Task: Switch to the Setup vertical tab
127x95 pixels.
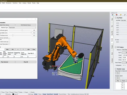Action: click(x=112, y=19)
